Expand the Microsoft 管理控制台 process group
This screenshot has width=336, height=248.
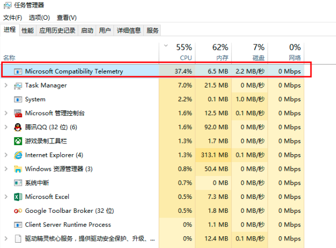[6, 113]
